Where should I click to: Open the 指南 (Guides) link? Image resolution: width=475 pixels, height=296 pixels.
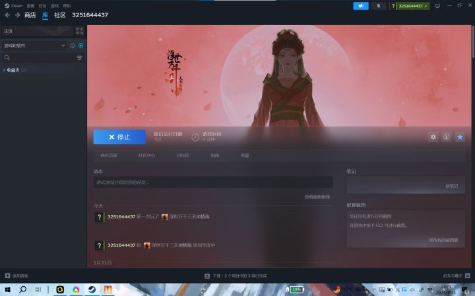(x=215, y=155)
